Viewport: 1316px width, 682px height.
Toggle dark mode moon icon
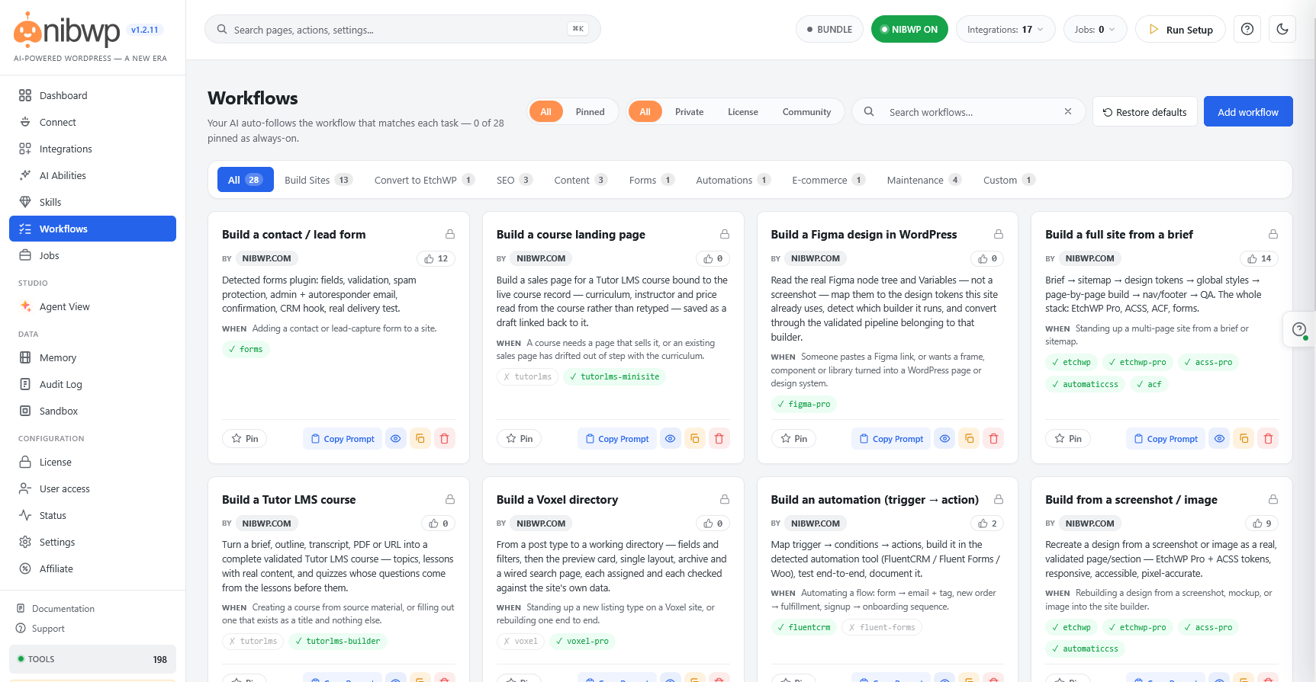coord(1282,29)
